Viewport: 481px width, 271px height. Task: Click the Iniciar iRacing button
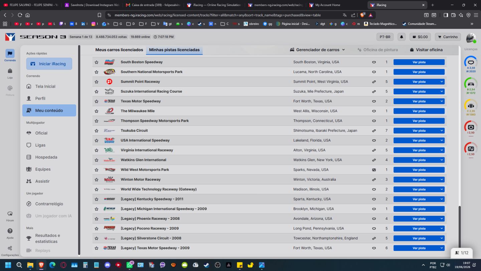49,64
